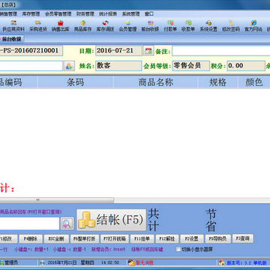
Task: Open the 系统管理 menu
Action: click(130, 14)
